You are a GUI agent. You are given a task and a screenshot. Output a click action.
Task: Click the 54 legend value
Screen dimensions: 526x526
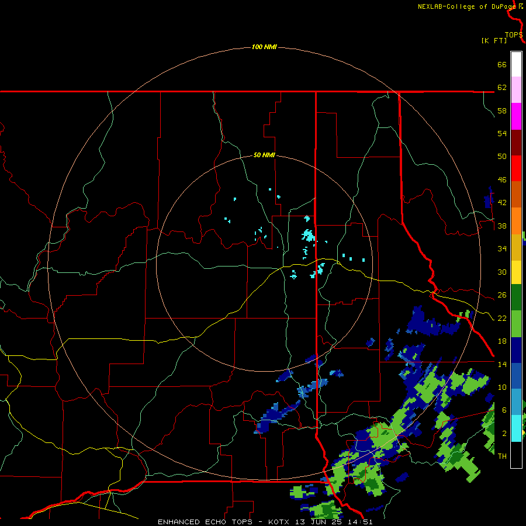point(502,133)
